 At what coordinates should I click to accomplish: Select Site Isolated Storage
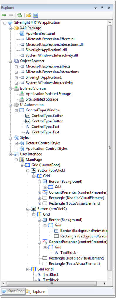click(42, 99)
